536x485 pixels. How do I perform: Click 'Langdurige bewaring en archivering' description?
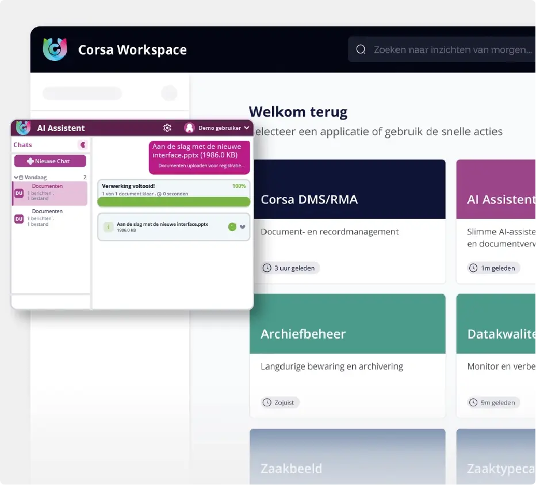332,367
